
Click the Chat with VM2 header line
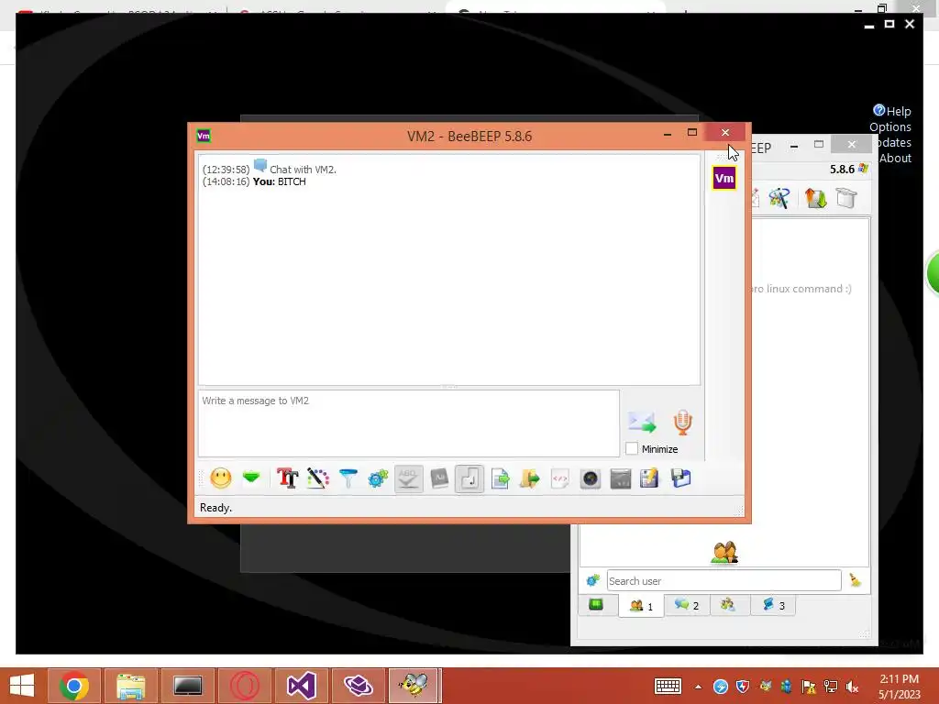point(270,169)
